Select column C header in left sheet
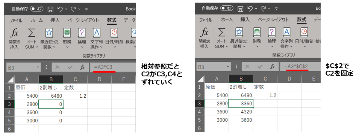Viewport: 359px width, 137px height. (x=75, y=79)
